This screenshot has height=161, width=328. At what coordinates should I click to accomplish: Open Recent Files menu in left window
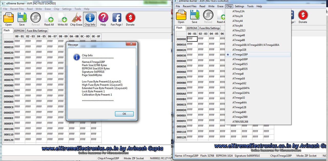click(x=17, y=9)
